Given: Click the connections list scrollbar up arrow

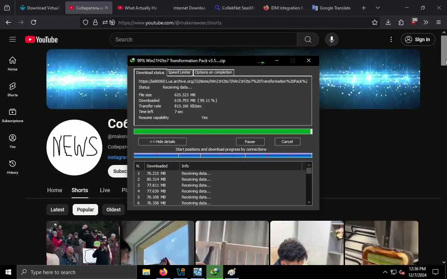Looking at the screenshot, I should [x=309, y=165].
